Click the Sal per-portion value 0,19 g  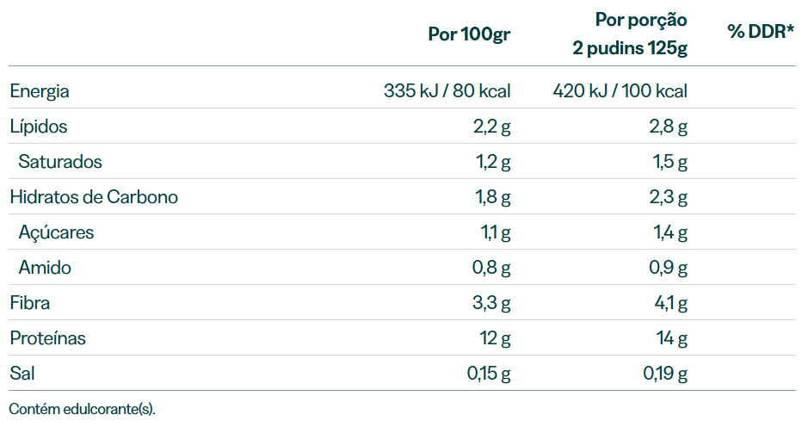click(x=665, y=374)
